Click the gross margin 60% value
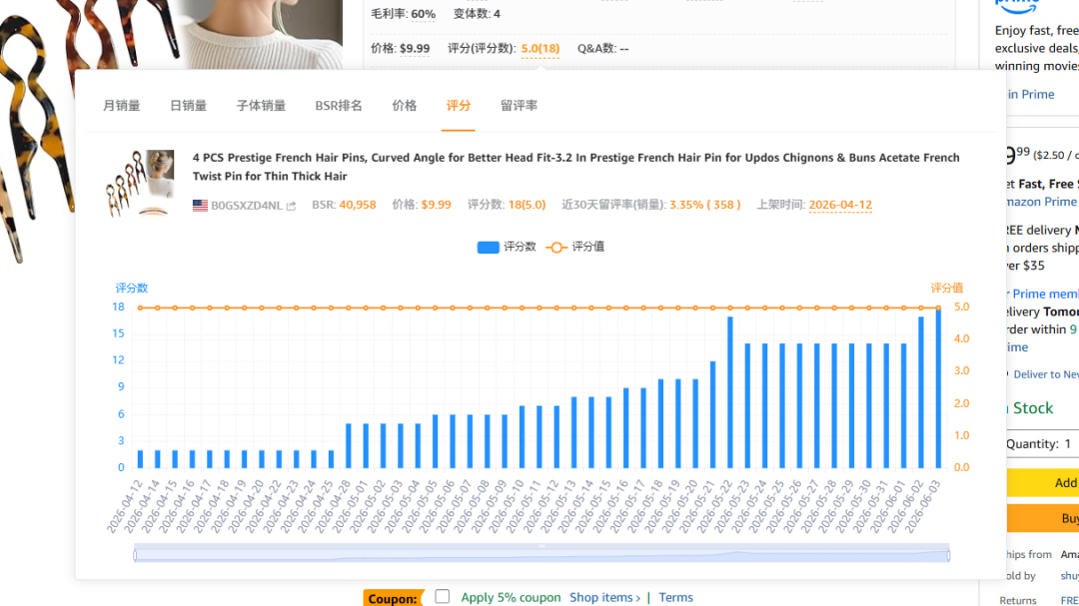The width and height of the screenshot is (1079, 606). tap(424, 14)
